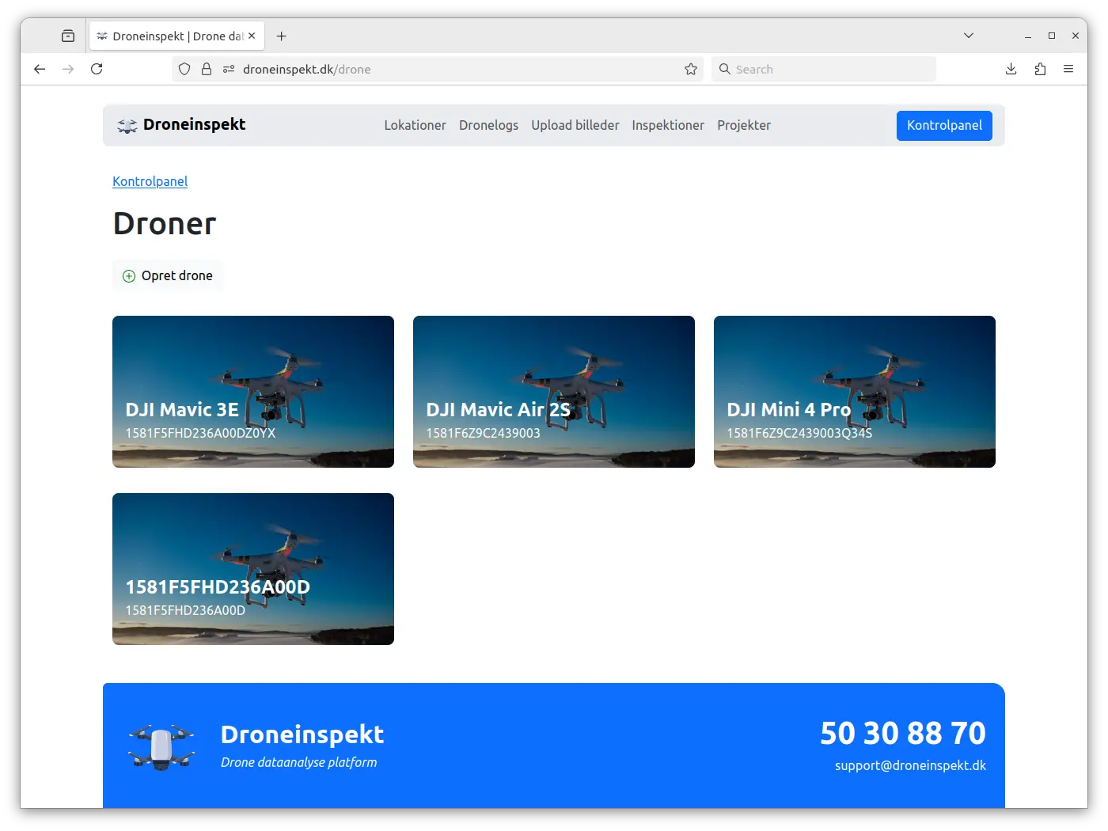Open the Lokationer menu item
Image resolution: width=1108 pixels, height=831 pixels.
click(x=415, y=125)
